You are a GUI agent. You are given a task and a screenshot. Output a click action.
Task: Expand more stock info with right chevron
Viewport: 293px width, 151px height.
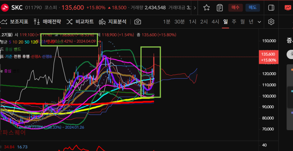click(195, 8)
